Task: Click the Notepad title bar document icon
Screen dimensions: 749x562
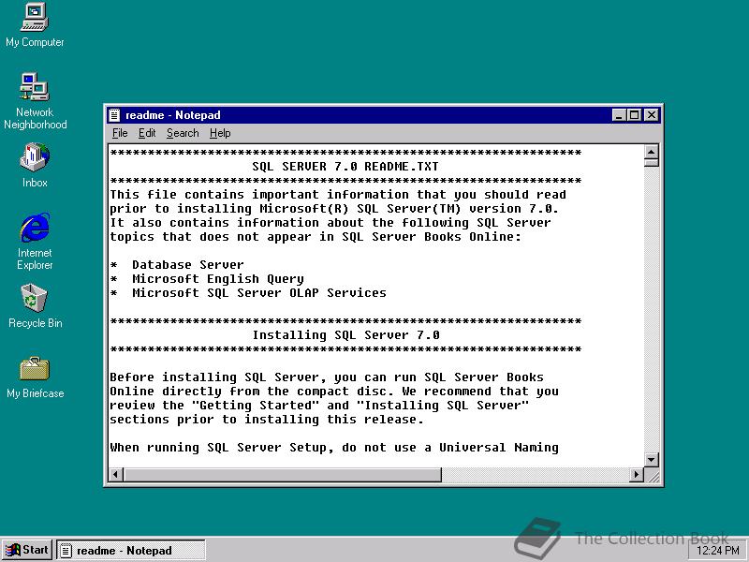Action: click(114, 115)
